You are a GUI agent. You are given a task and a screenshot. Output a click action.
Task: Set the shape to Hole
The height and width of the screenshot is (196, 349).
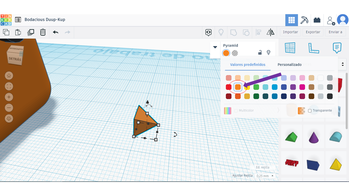tap(235, 53)
